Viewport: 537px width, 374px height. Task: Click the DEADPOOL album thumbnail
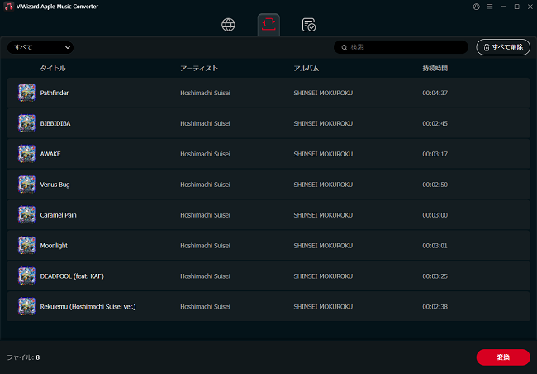[x=26, y=276]
